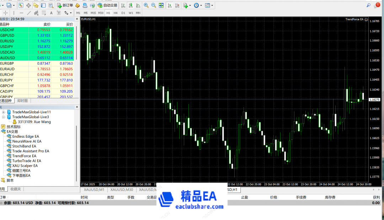Select the horizontal line drawing tool
384x220 pixels.
pos(21,13)
